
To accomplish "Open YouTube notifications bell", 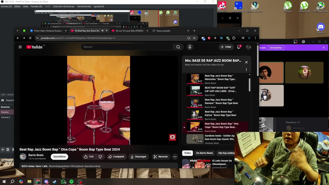I will (239, 47).
